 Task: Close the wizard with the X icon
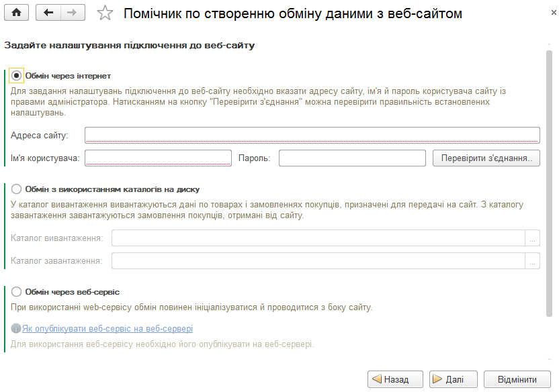point(554,13)
